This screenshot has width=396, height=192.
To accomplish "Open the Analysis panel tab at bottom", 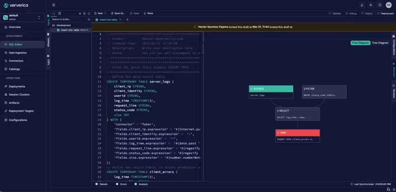I will 141,184.
